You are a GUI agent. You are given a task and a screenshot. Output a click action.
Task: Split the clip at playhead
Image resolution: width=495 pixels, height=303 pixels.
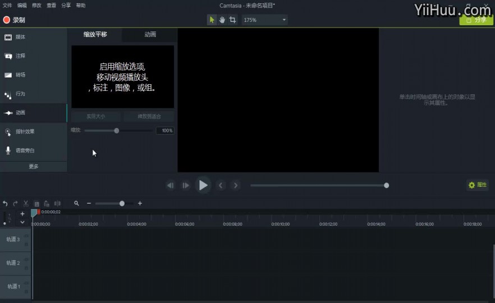(x=57, y=204)
